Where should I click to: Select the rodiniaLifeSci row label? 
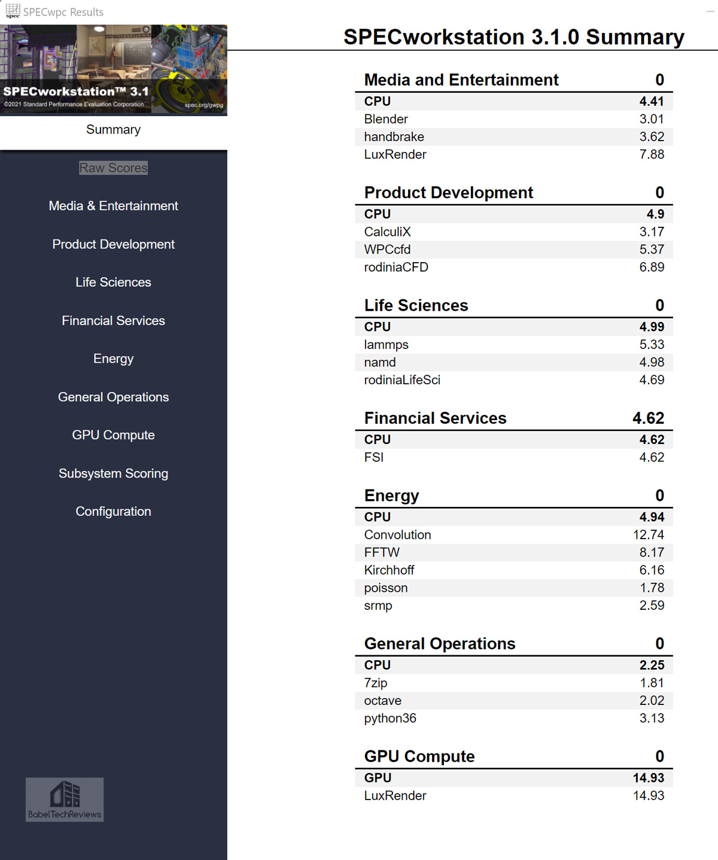(x=402, y=380)
